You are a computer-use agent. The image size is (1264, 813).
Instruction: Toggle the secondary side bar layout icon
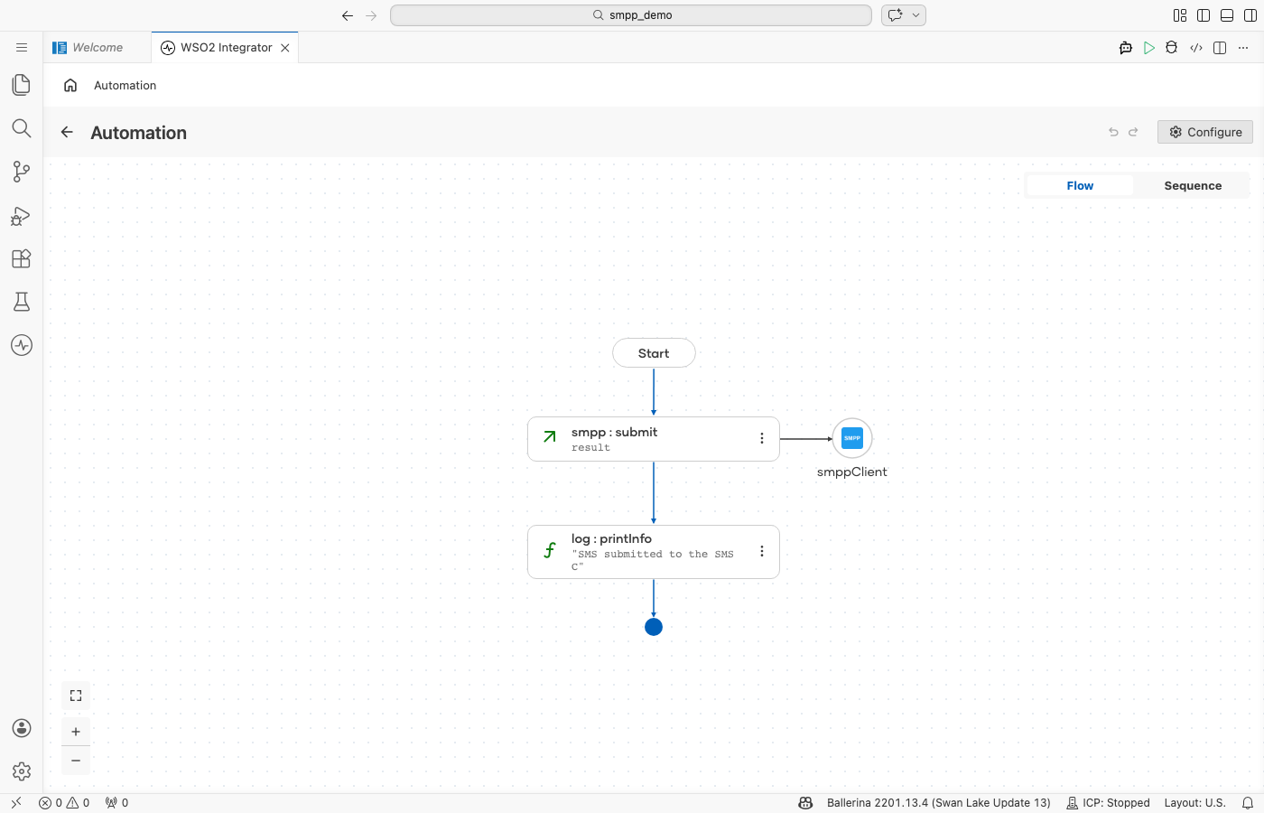click(1250, 15)
